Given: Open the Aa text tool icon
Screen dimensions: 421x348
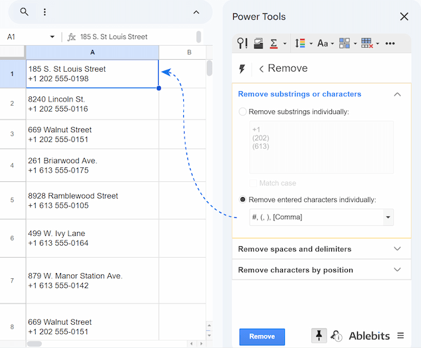Looking at the screenshot, I should pos(323,43).
